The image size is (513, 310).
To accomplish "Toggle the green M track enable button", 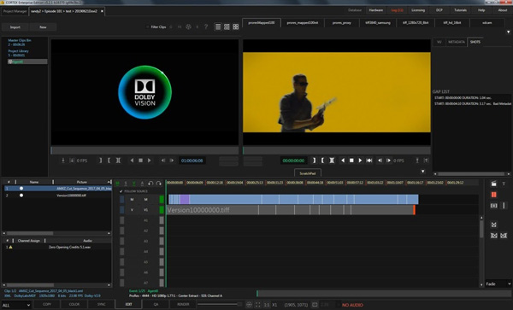I will (117, 184).
